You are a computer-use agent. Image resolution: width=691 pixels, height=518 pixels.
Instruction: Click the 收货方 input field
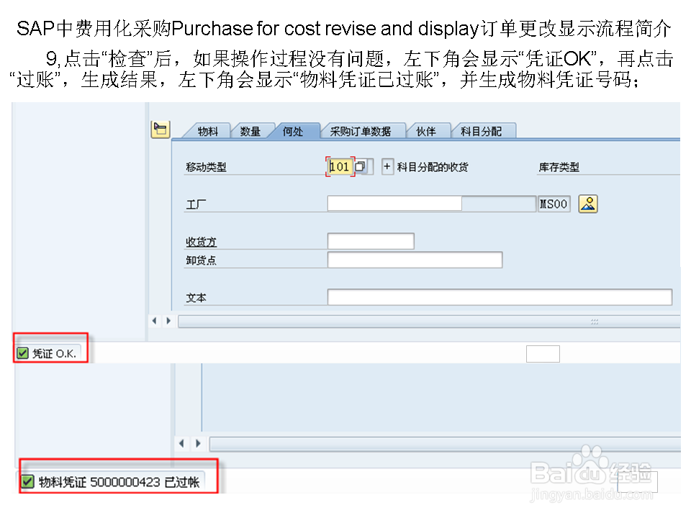[371, 242]
